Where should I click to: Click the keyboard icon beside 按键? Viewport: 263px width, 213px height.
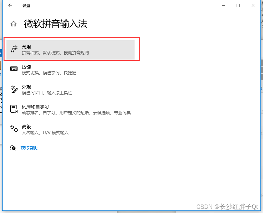point(13,69)
